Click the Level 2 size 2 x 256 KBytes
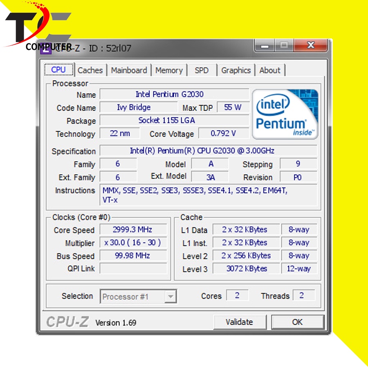The height and width of the screenshot is (368, 368). [246, 256]
